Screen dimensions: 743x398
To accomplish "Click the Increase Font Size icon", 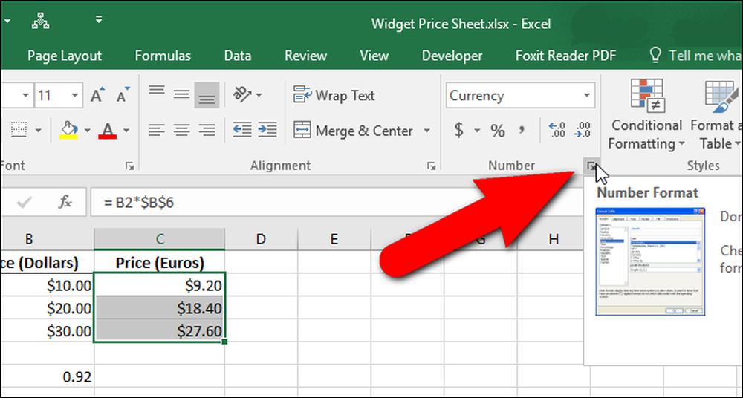I will click(98, 95).
